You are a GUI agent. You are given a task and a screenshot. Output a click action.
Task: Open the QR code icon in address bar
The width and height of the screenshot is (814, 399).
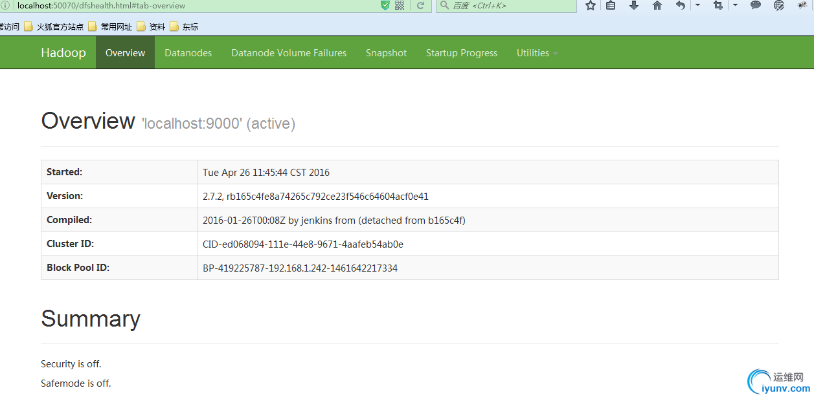pyautogui.click(x=400, y=5)
